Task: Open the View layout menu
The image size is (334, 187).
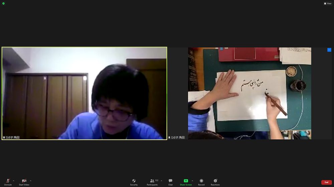Action: [x=327, y=3]
